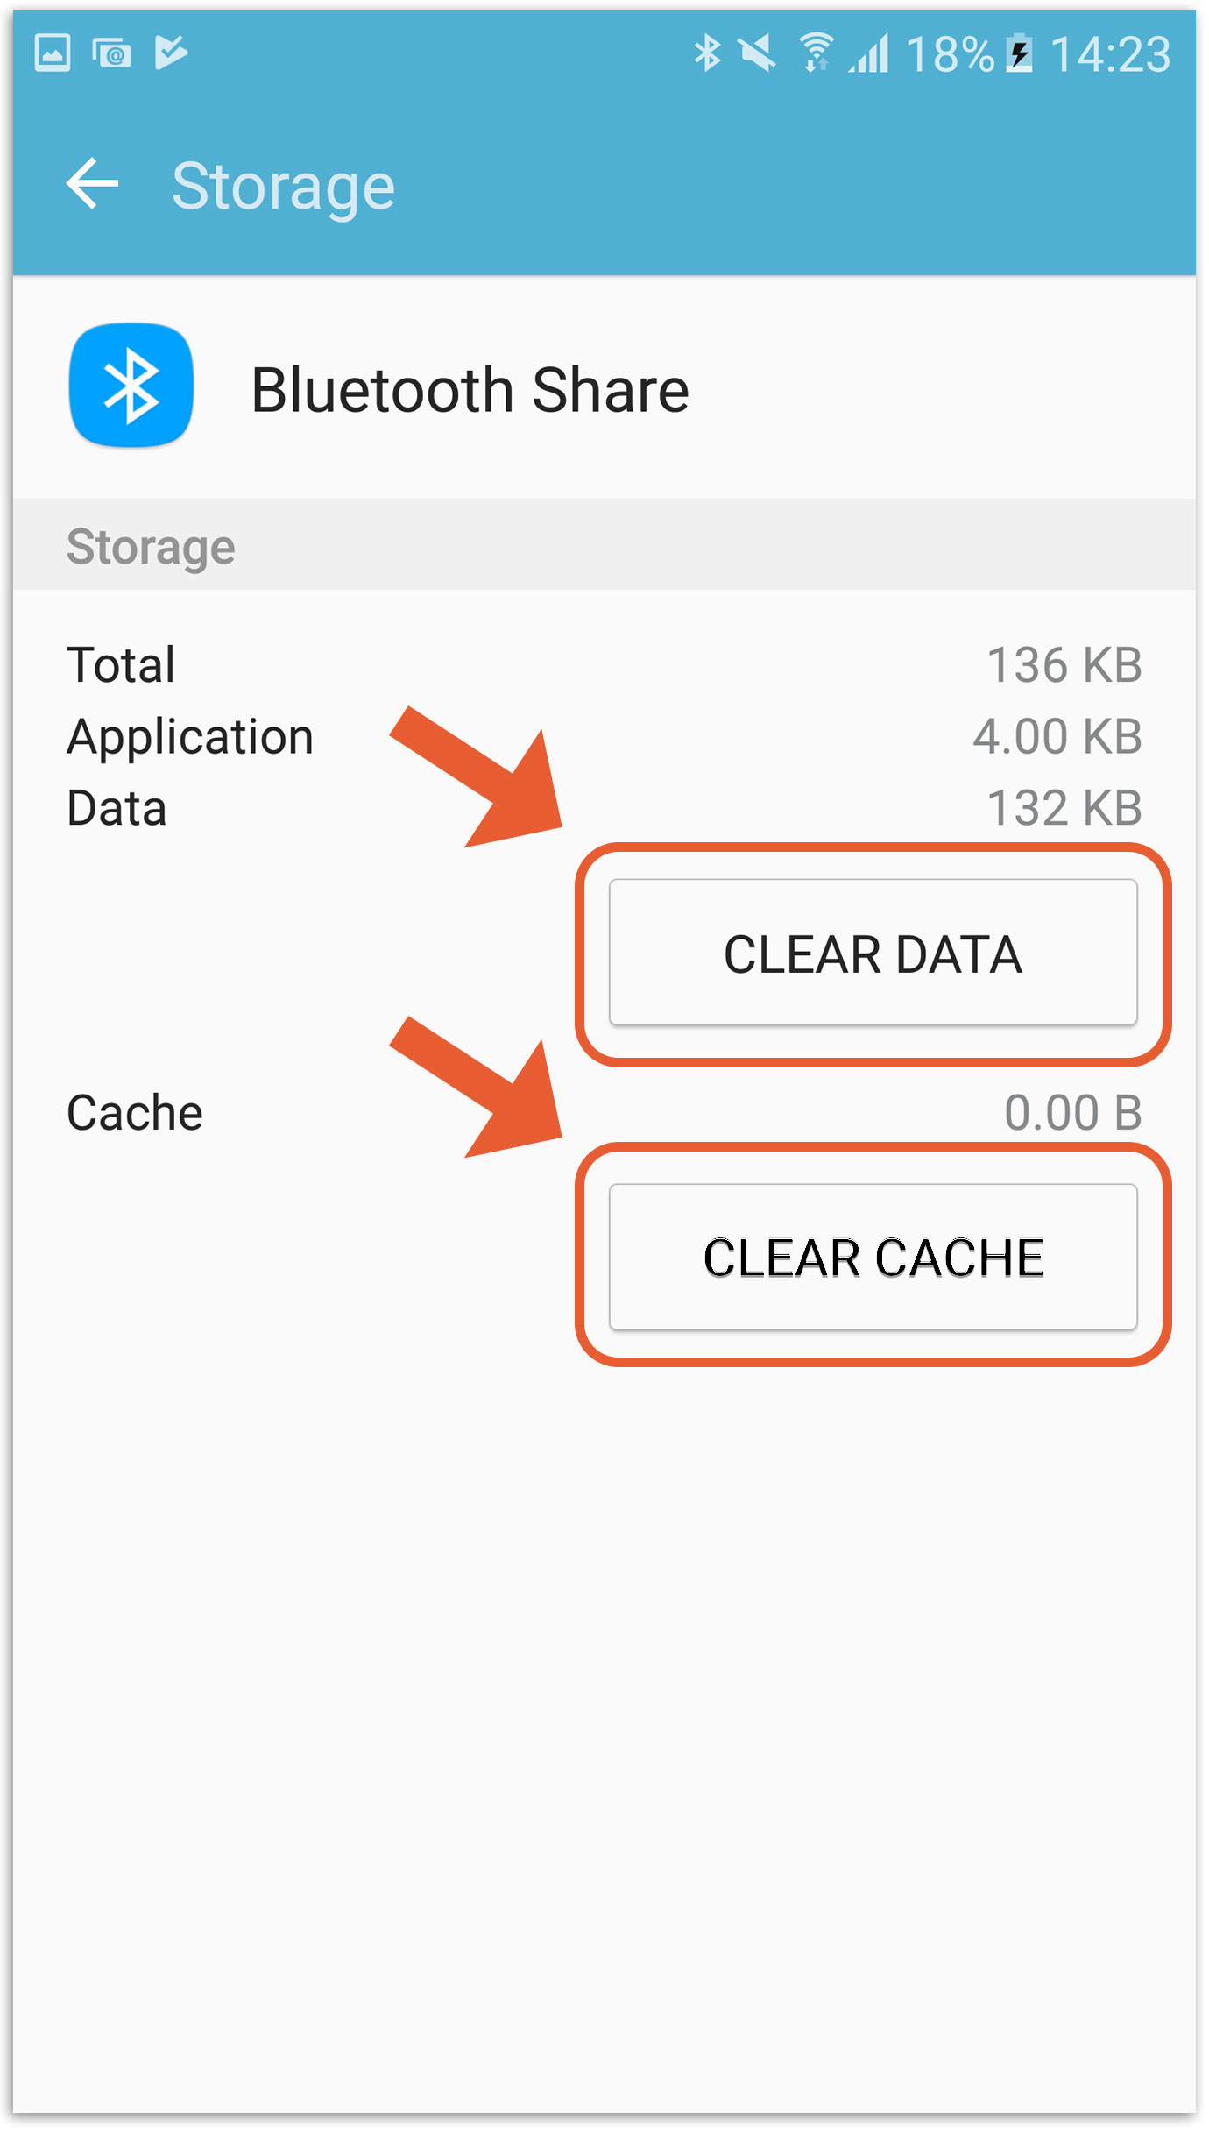Tap the Total storage row
Image resolution: width=1209 pixels, height=2141 pixels.
604,664
